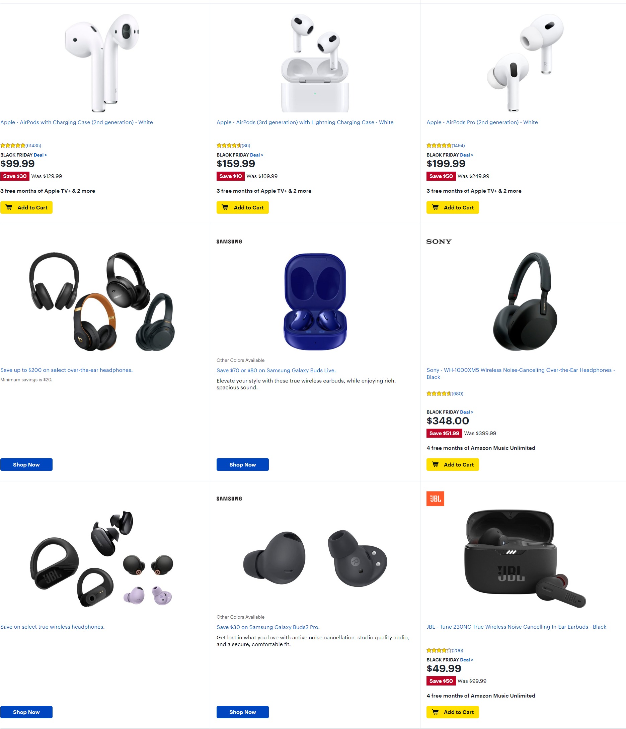Open star rating for JBL Tune 230NC

pyautogui.click(x=445, y=650)
